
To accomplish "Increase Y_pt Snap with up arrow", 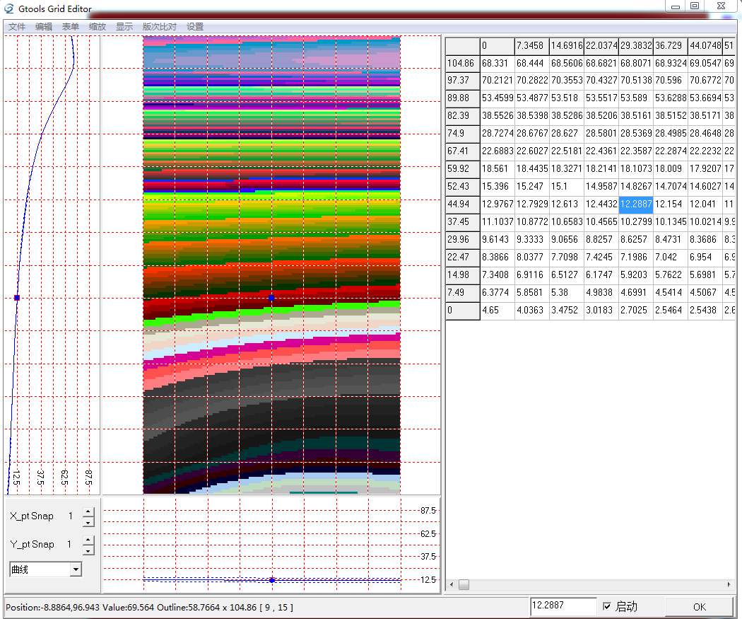I will pos(88,540).
